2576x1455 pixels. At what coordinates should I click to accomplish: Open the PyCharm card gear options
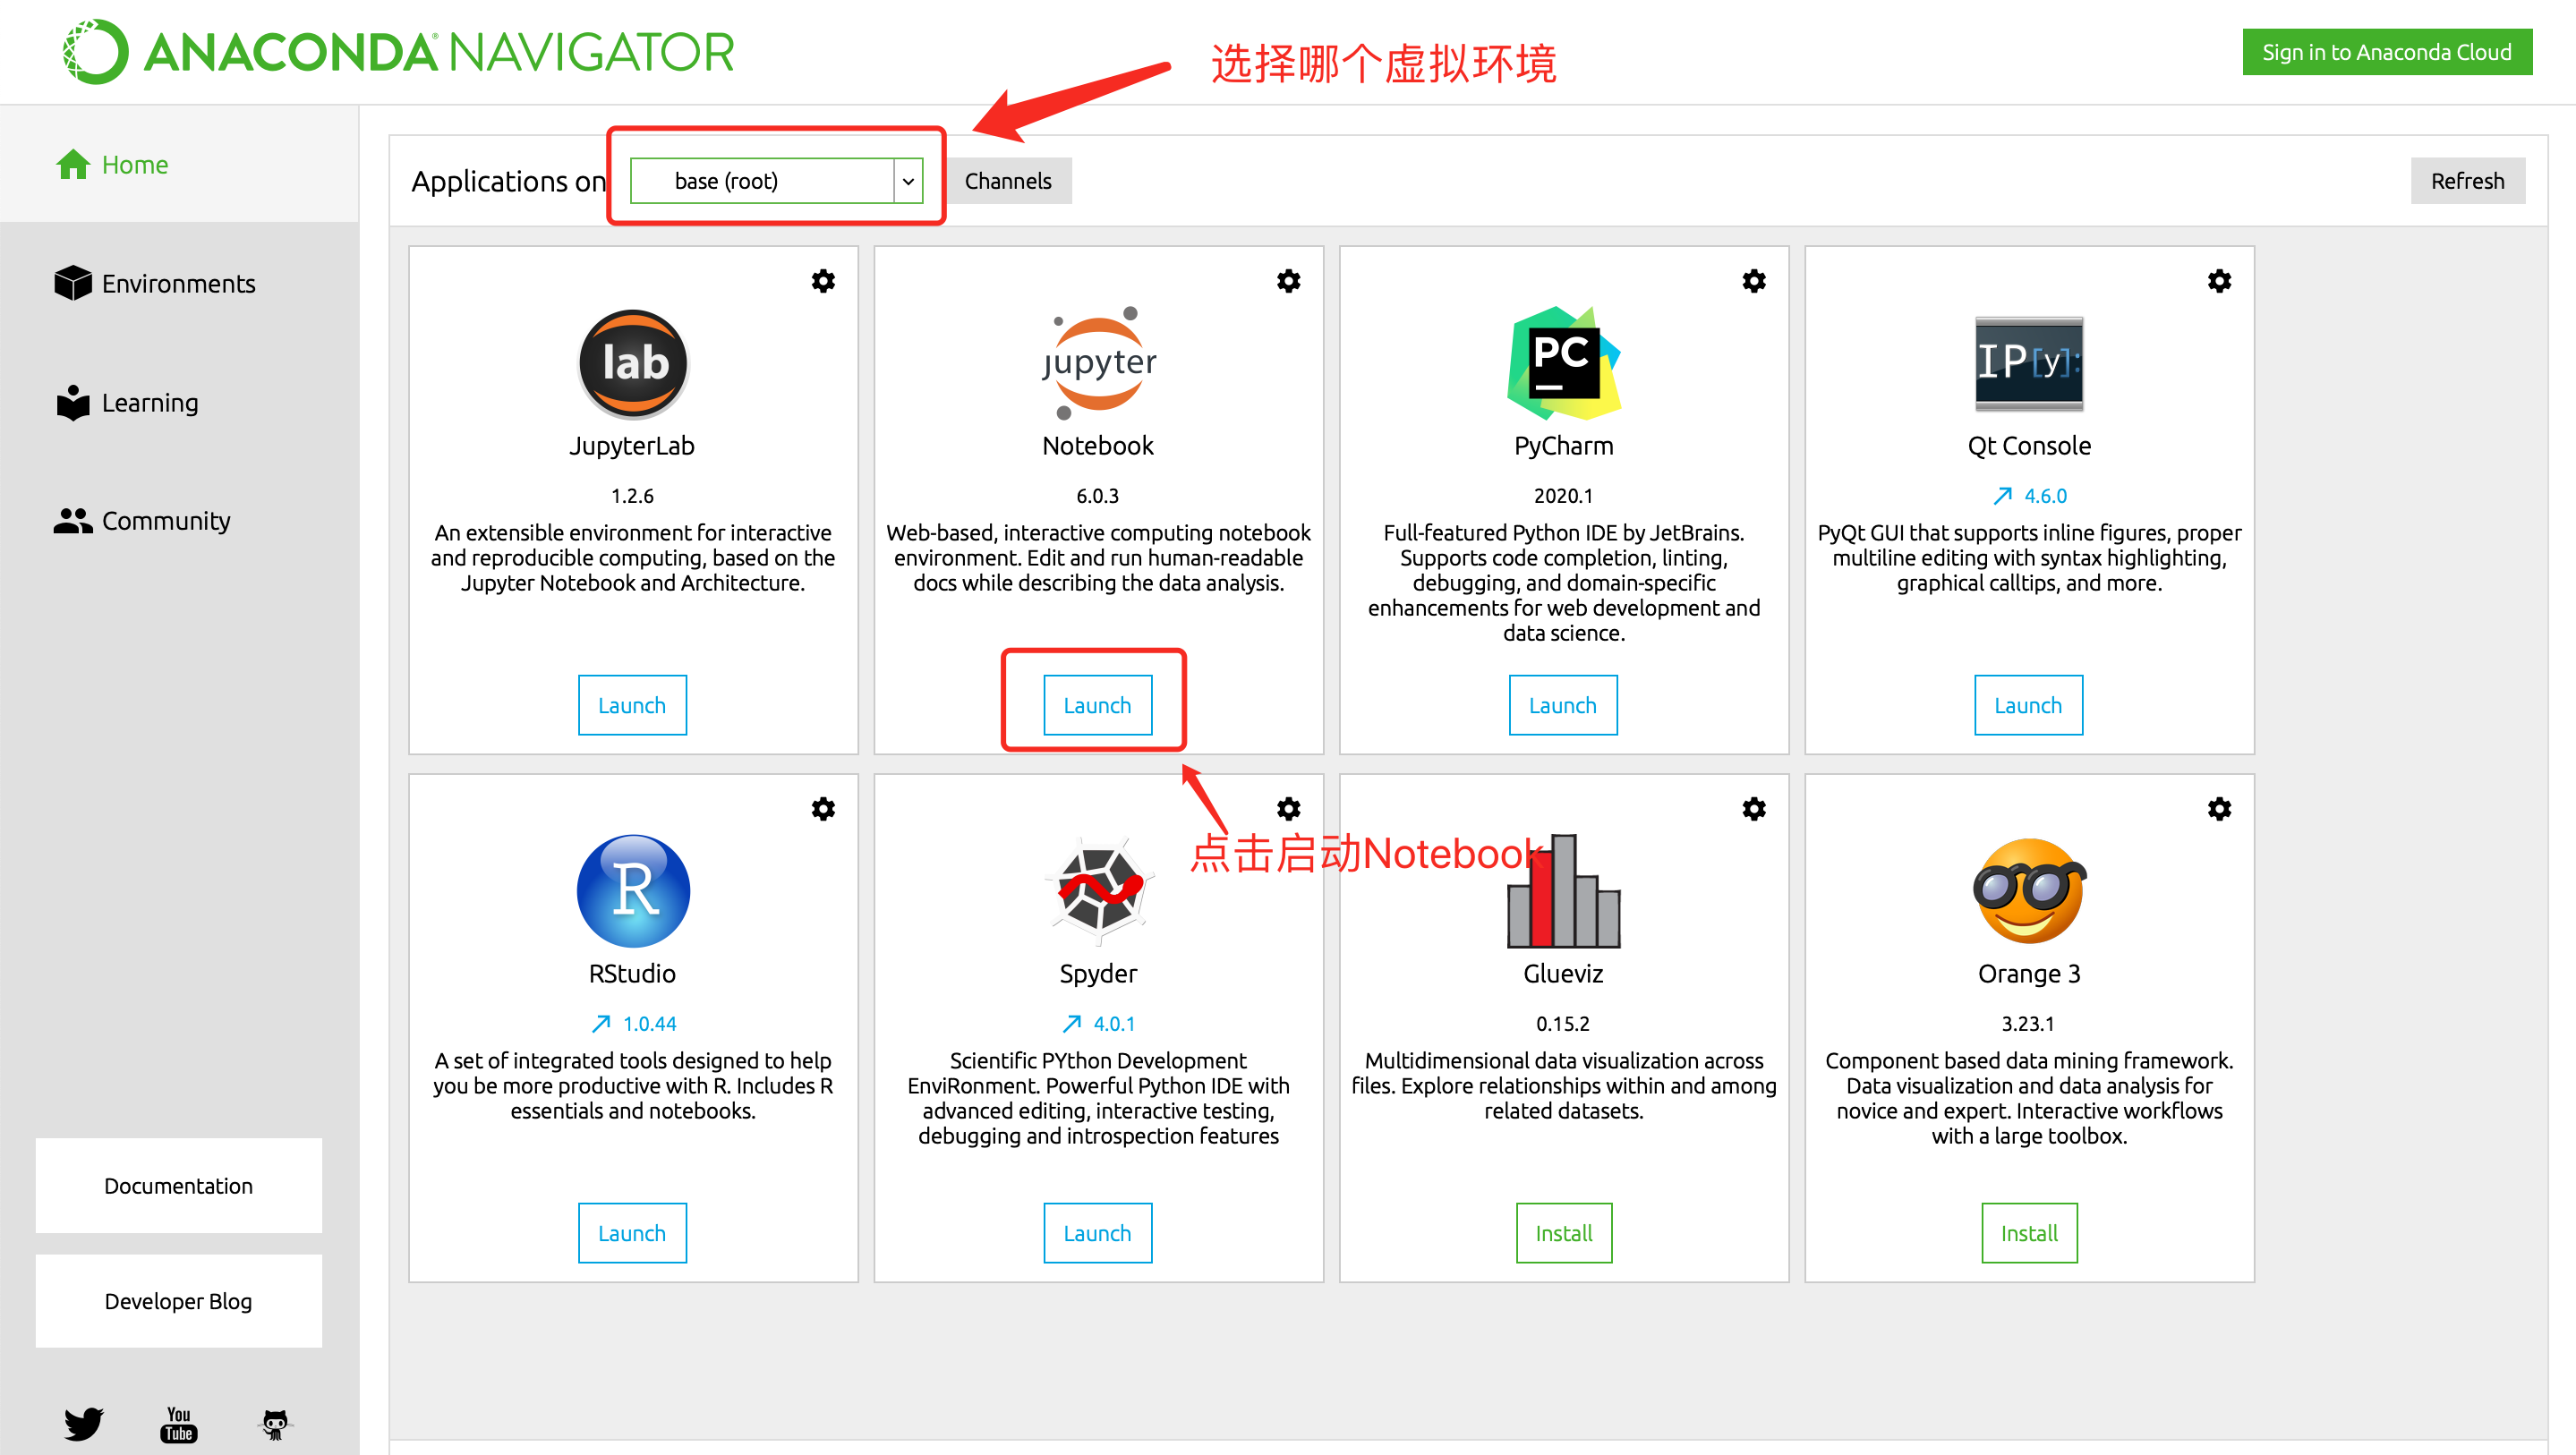click(1754, 281)
